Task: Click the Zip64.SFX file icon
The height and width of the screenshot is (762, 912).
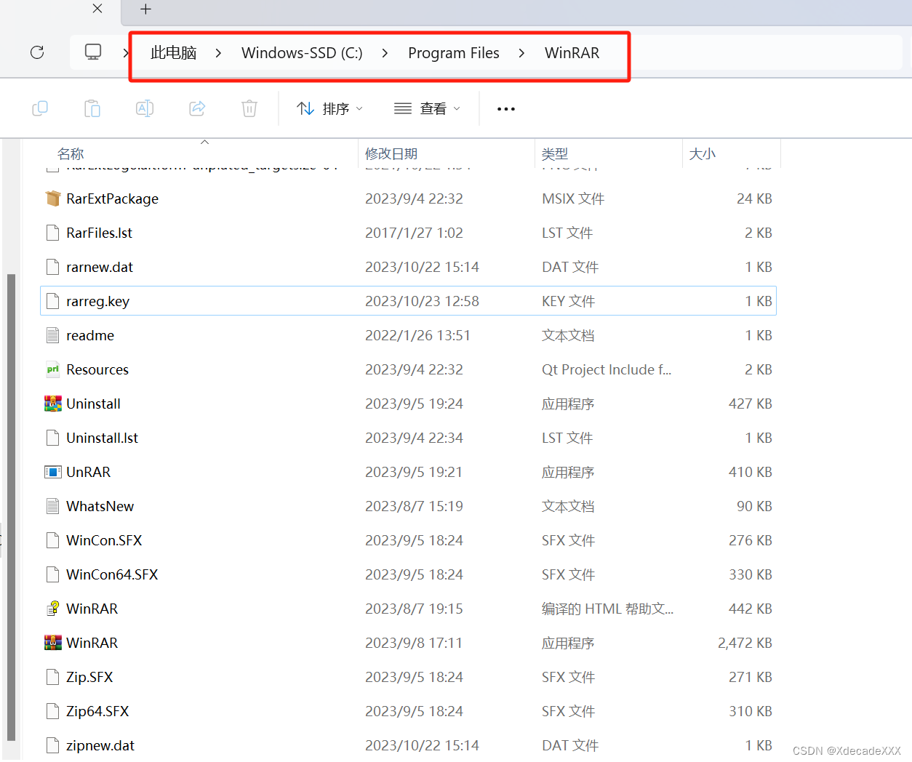Action: [53, 711]
